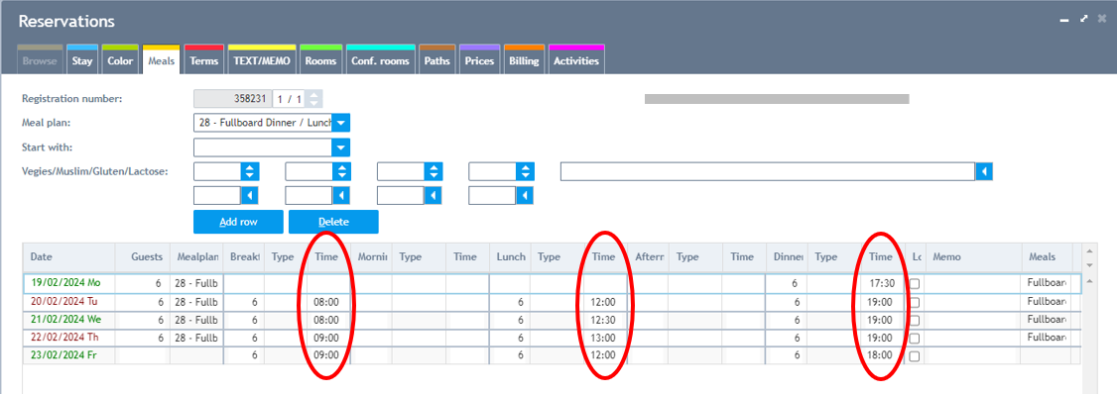
Task: Select the 21/02/2024 We date cell
Action: pos(69,320)
